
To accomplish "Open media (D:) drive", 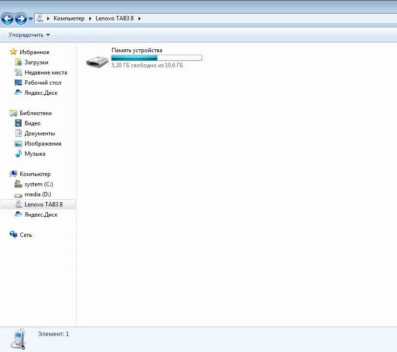I will 38,194.
